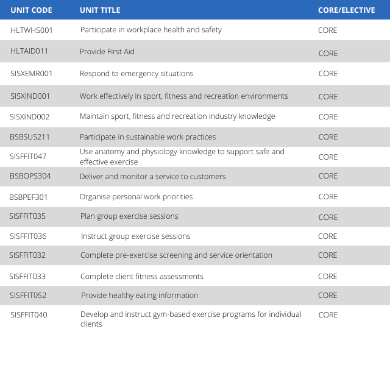Select unit code SISFFIT033
Screen dimensions: 390x390
(27, 277)
